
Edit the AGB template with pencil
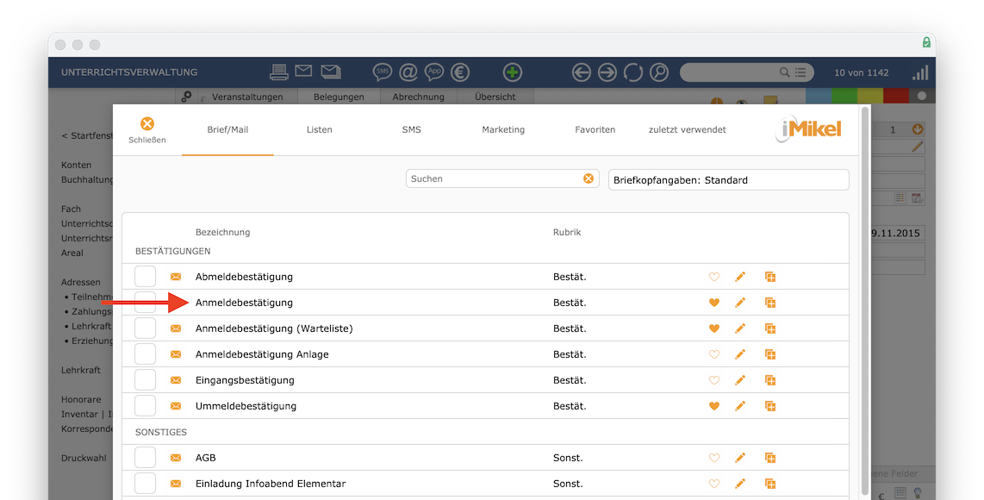tap(740, 458)
